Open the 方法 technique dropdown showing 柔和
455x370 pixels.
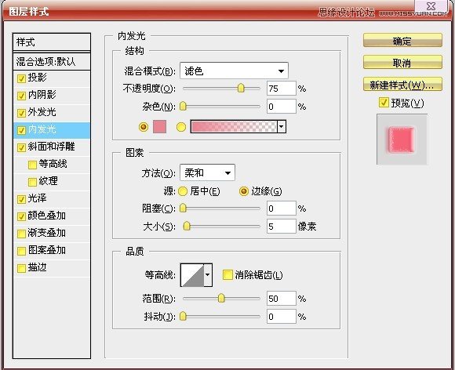click(207, 172)
